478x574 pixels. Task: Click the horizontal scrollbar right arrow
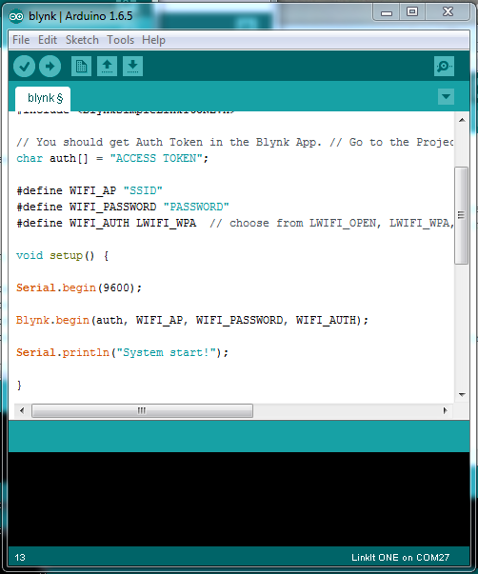coord(445,410)
